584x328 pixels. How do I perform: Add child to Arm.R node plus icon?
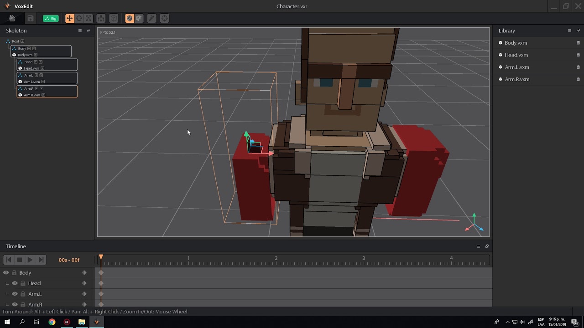pyautogui.click(x=36, y=88)
